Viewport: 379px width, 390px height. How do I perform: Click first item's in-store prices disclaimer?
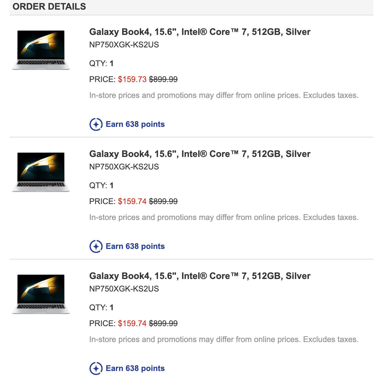(224, 95)
